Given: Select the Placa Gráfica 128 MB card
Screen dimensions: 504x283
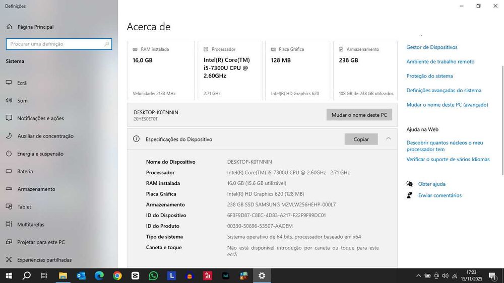Looking at the screenshot, I should pos(298,70).
